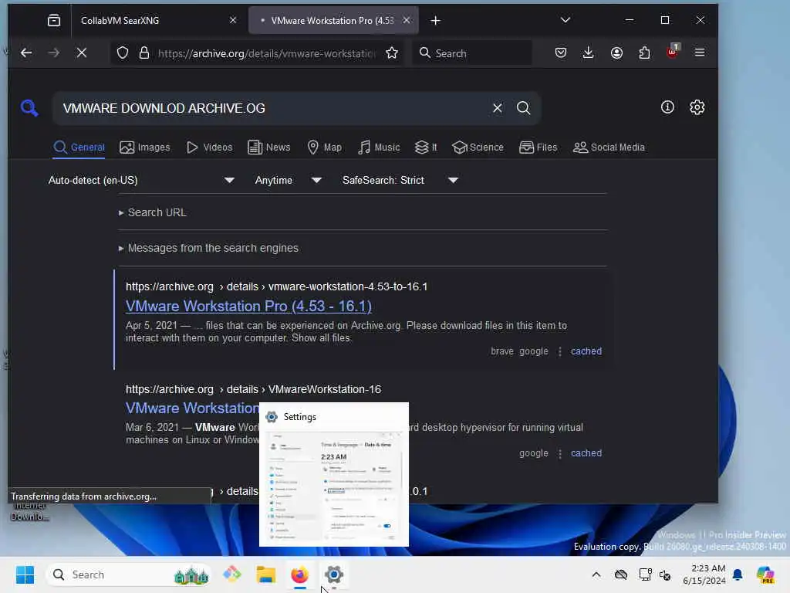Open the Anytime time range dropdown

[288, 180]
